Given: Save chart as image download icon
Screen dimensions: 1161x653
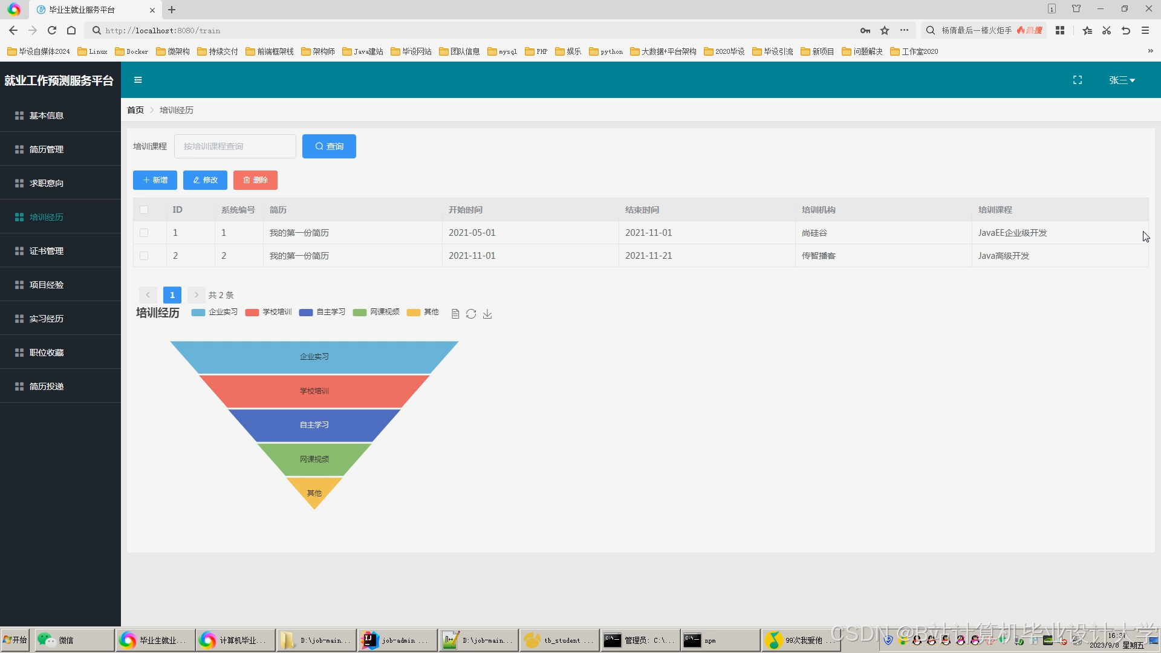Looking at the screenshot, I should coord(487,314).
